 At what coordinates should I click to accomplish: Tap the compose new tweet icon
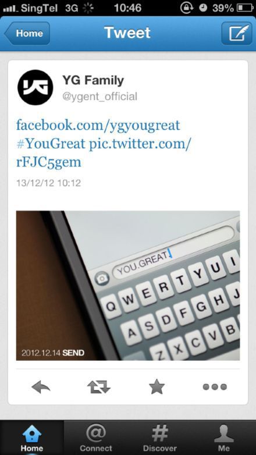coord(237,33)
